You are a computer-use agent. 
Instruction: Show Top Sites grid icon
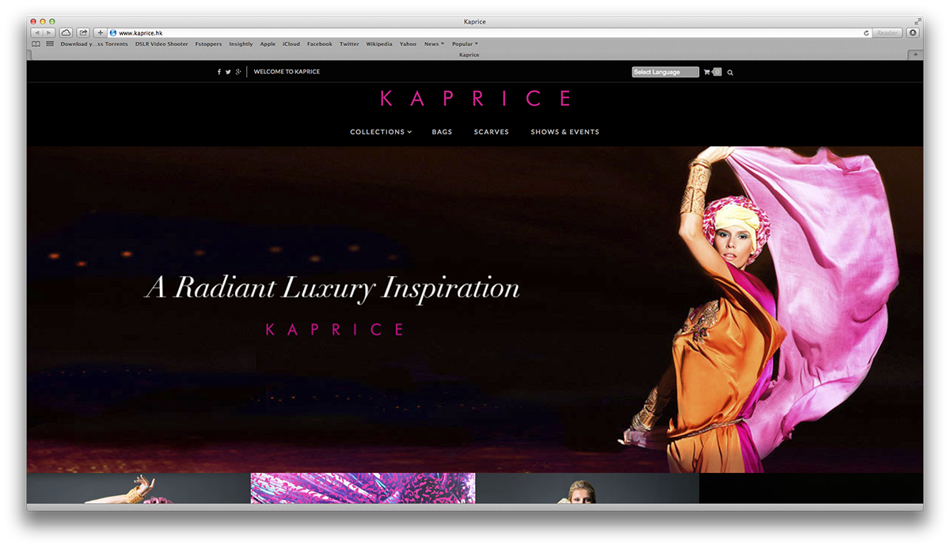pos(50,44)
